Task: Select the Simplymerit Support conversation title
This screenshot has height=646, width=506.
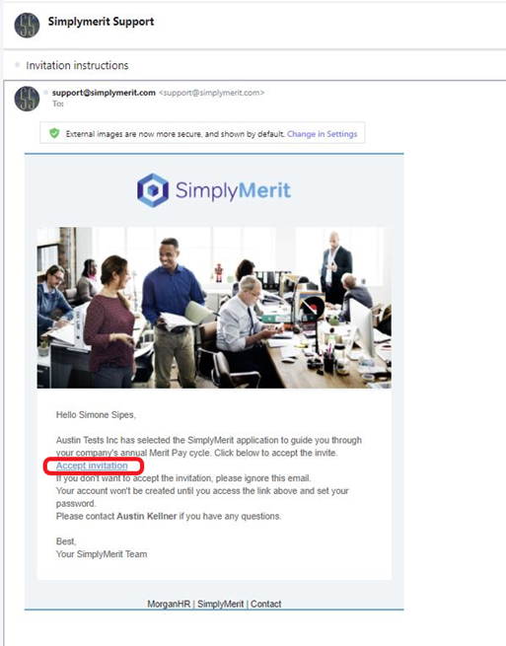Action: pyautogui.click(x=101, y=22)
